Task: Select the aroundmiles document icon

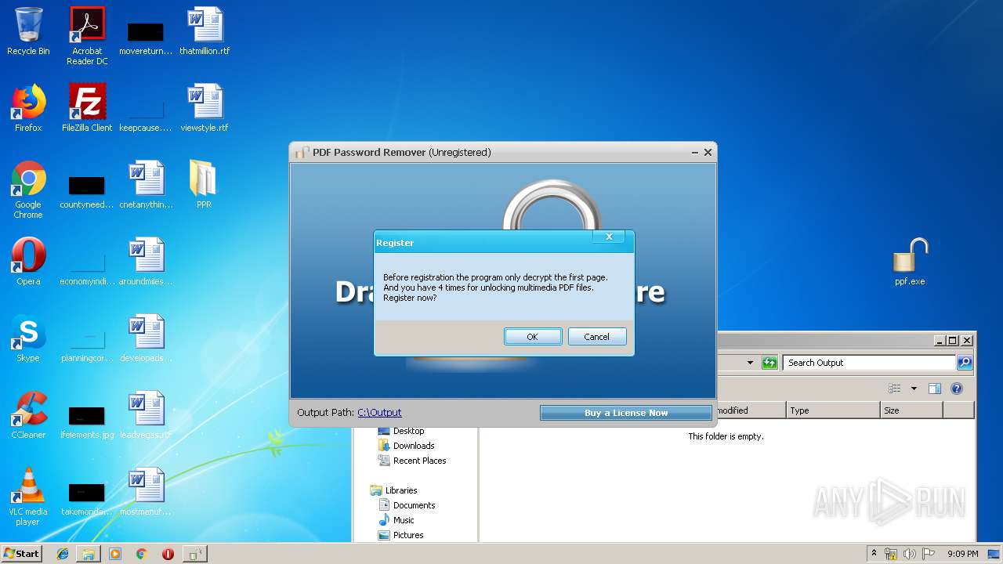Action: (x=146, y=262)
